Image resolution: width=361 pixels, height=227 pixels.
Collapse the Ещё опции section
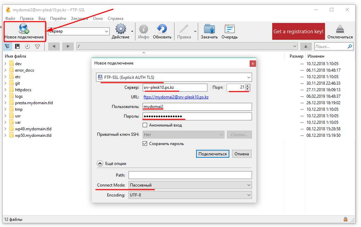pyautogui.click(x=100, y=164)
